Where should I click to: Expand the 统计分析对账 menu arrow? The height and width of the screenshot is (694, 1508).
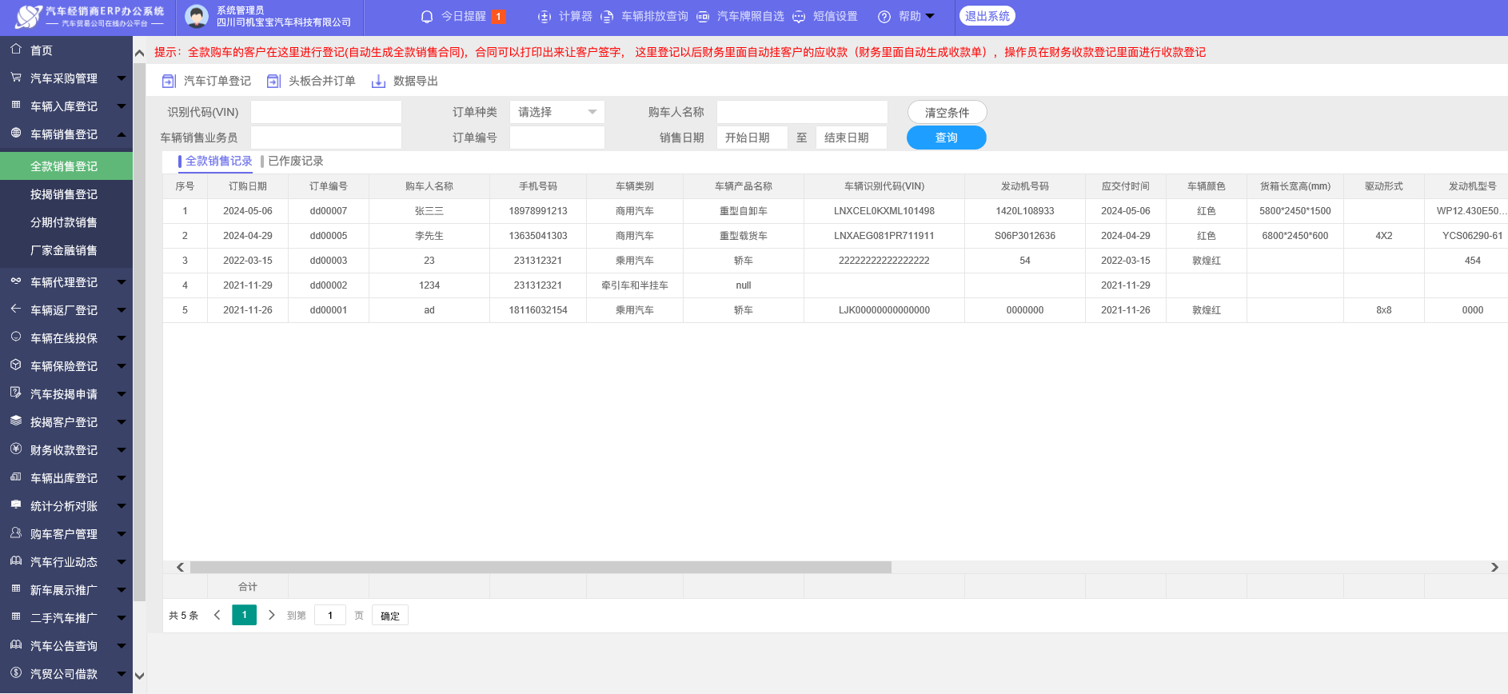point(122,505)
